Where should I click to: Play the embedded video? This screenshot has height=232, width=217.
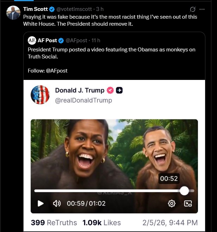(x=40, y=203)
